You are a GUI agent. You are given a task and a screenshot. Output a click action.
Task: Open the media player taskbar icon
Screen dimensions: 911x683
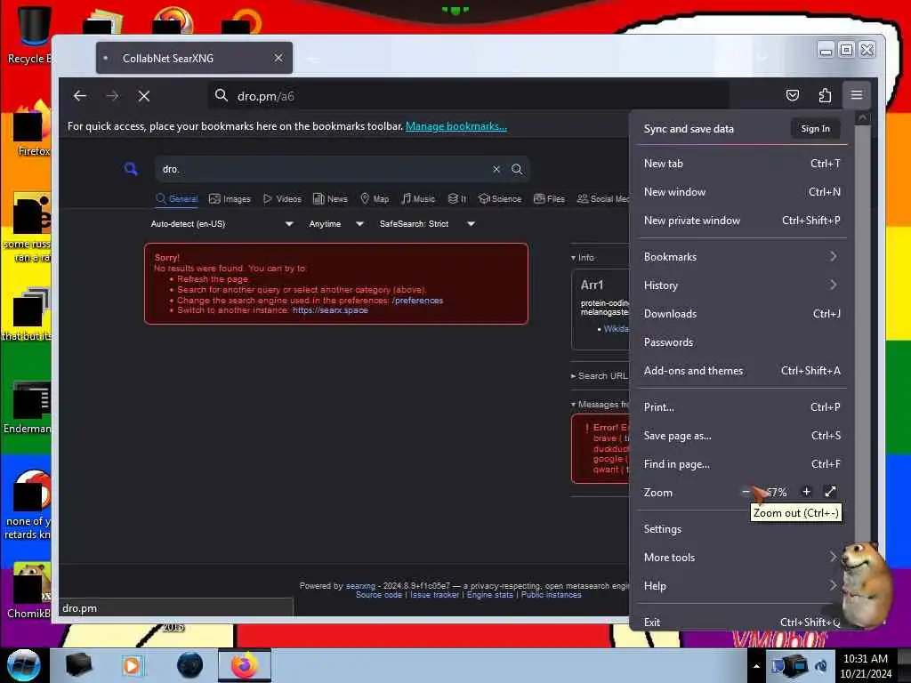[x=132, y=665]
